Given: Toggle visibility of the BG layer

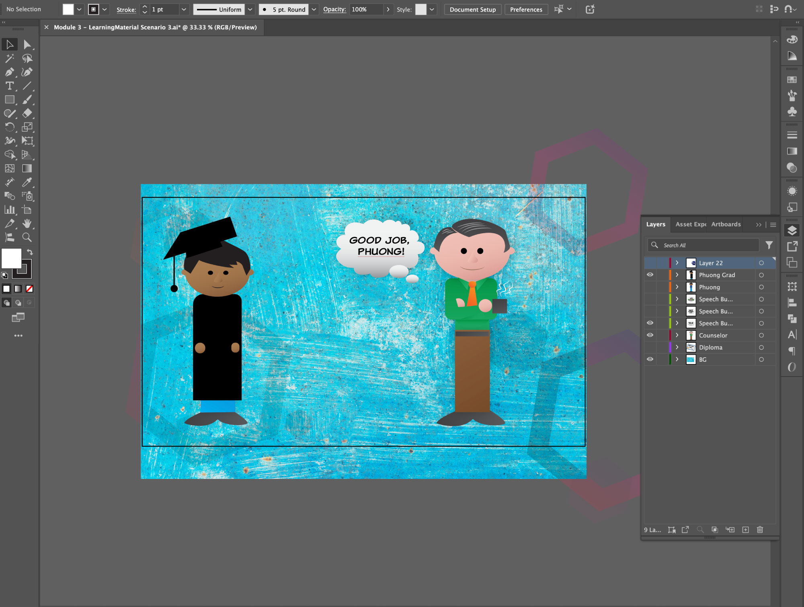Looking at the screenshot, I should click(x=650, y=359).
